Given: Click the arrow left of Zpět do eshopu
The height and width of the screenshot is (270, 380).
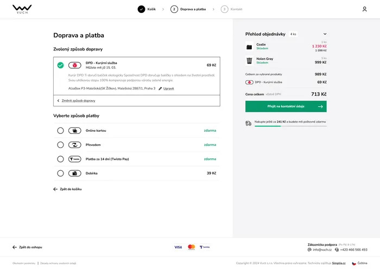Looking at the screenshot, I should [x=15, y=247].
